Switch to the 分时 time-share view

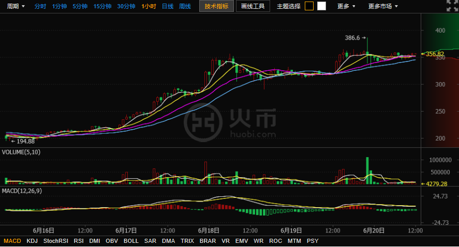40,6
